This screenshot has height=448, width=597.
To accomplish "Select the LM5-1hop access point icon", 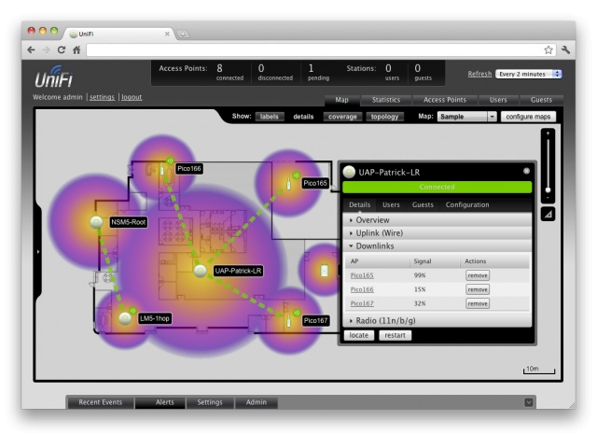I will coord(125,318).
